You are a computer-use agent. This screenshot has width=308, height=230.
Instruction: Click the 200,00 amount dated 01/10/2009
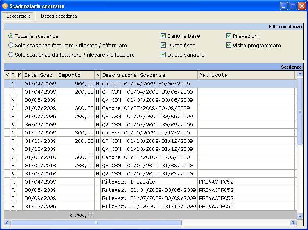[x=84, y=141]
